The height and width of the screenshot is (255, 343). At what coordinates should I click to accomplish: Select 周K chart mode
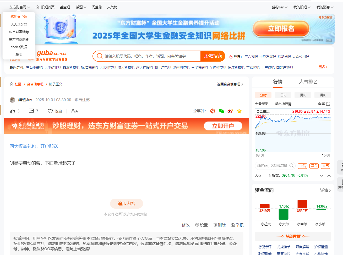coord(303,95)
